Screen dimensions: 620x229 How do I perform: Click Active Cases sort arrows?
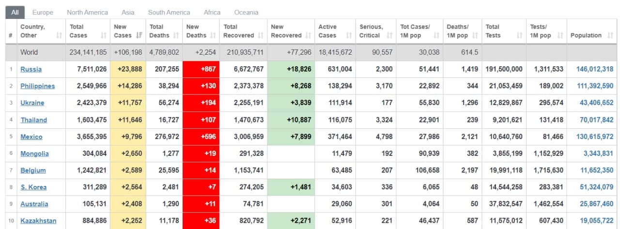[x=349, y=35]
